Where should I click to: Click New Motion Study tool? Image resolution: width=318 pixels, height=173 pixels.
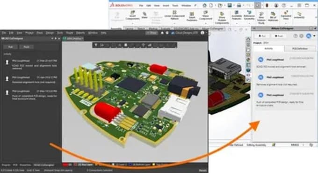tap(261, 18)
